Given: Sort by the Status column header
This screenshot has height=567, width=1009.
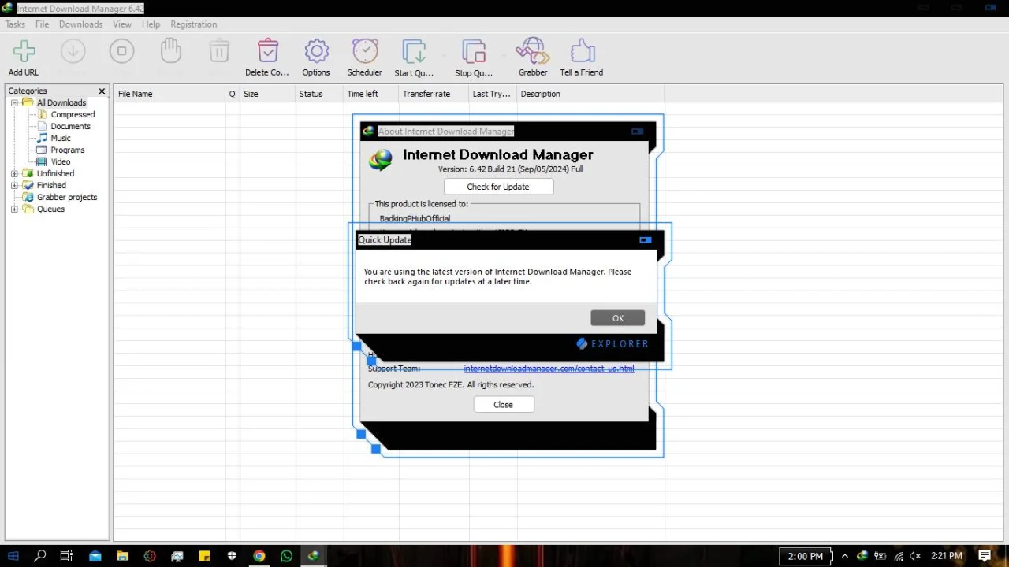Looking at the screenshot, I should 319,94.
